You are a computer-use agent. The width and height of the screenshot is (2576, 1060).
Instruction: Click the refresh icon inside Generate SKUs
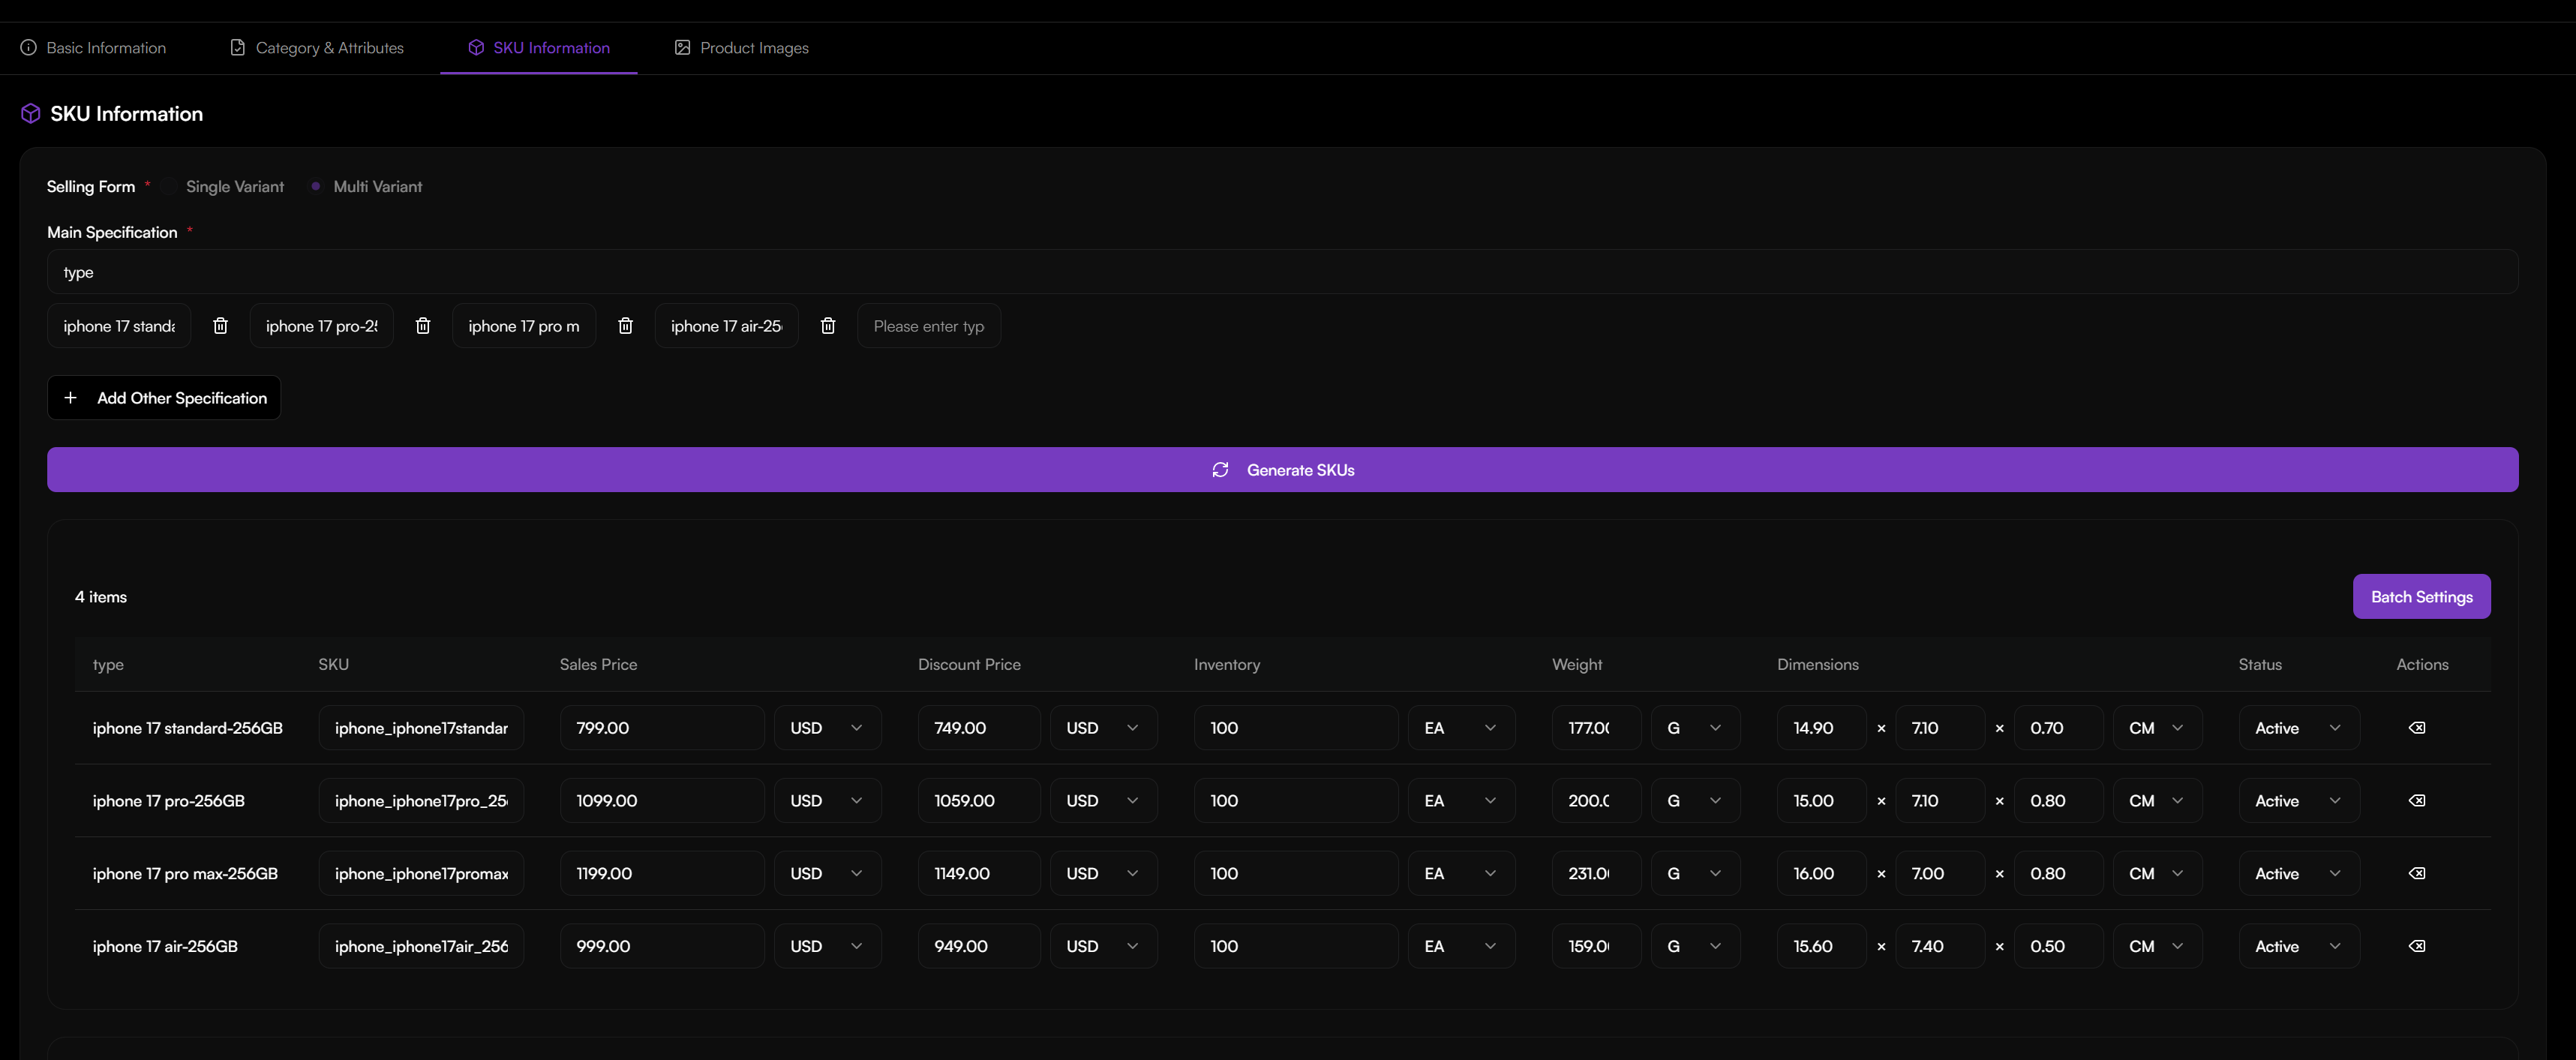click(1220, 469)
